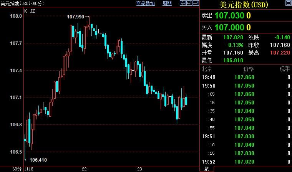The width and height of the screenshot is (292, 172).
Task: Open the 商品叠加 overlay link
Action: click(x=146, y=3)
